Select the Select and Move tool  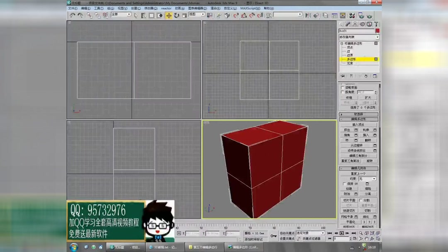tap(168, 15)
